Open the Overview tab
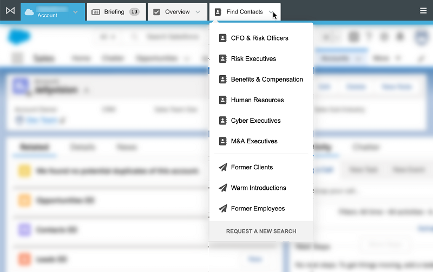The height and width of the screenshot is (272, 433). (x=178, y=12)
